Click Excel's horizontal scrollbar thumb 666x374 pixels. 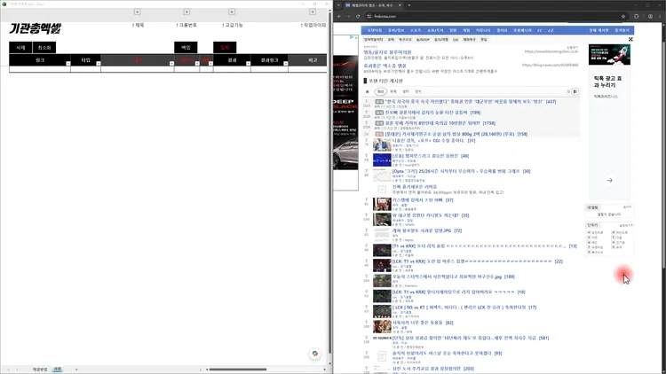click(238, 370)
